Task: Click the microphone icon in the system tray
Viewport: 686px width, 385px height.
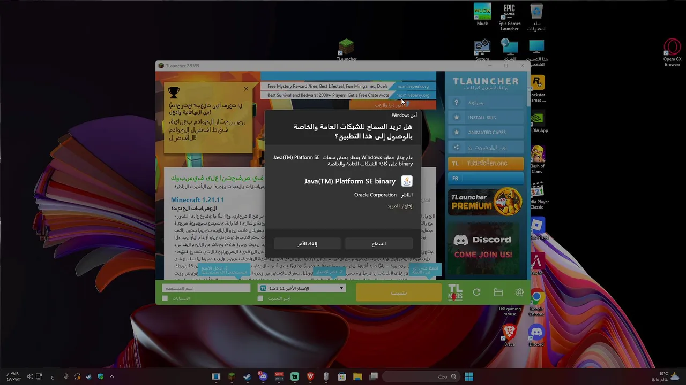Action: pos(66,376)
